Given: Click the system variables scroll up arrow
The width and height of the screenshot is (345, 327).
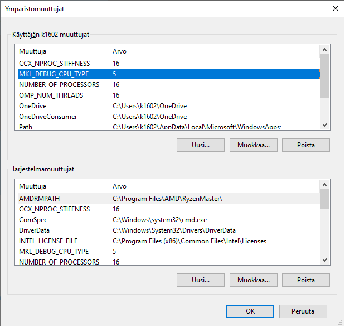Looking at the screenshot, I should (324, 185).
